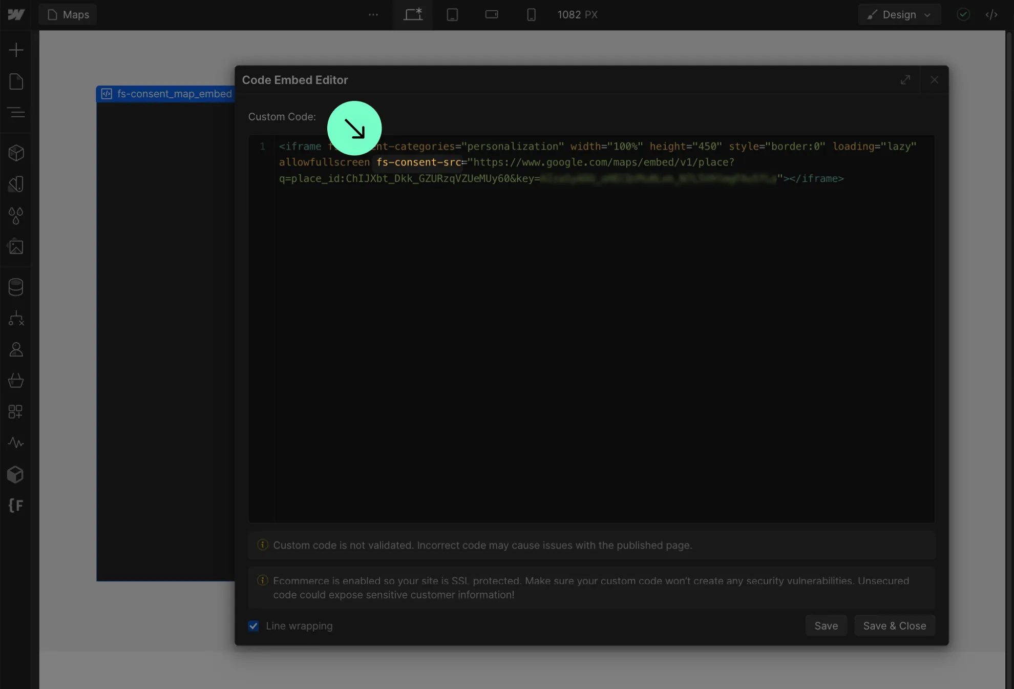Click the Save button
Viewport: 1014px width, 689px height.
pos(826,626)
